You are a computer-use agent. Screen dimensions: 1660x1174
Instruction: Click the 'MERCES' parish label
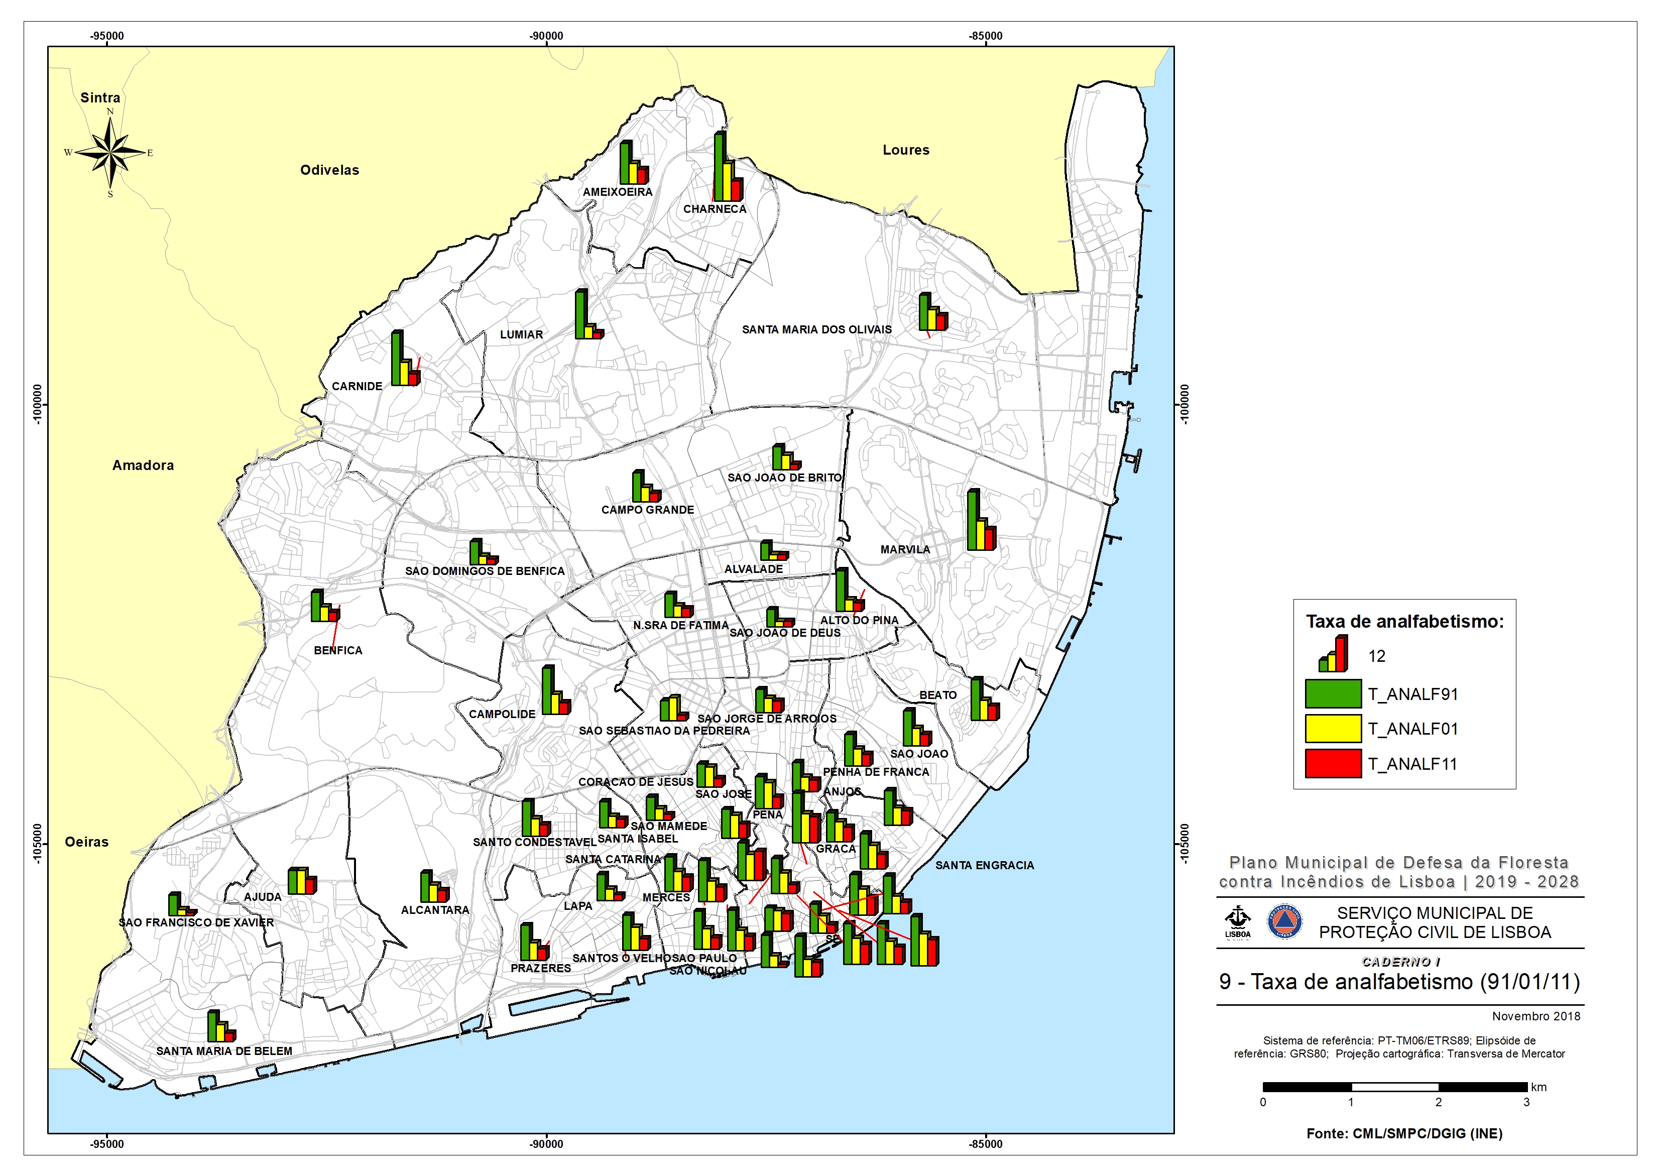coord(667,898)
